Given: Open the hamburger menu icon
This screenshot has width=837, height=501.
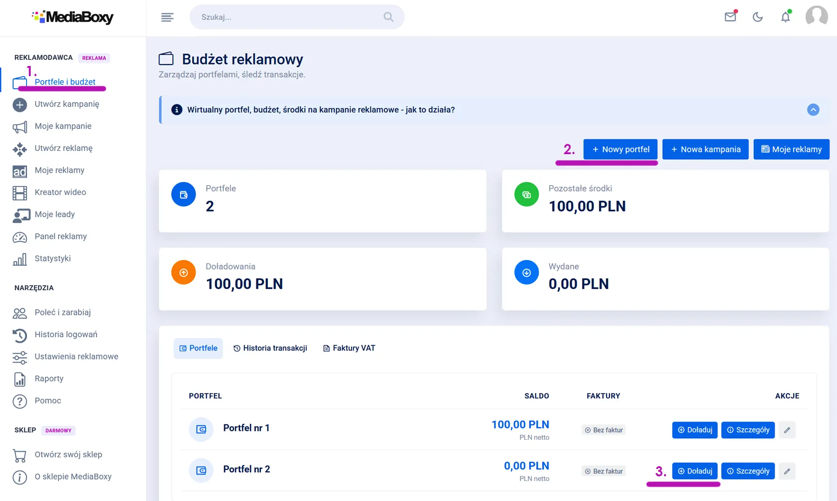Looking at the screenshot, I should 167,17.
